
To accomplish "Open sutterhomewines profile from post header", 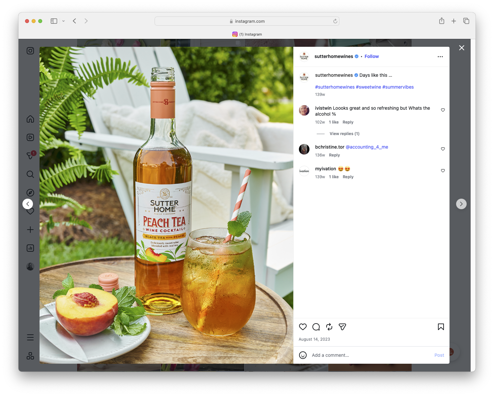I will pos(334,56).
